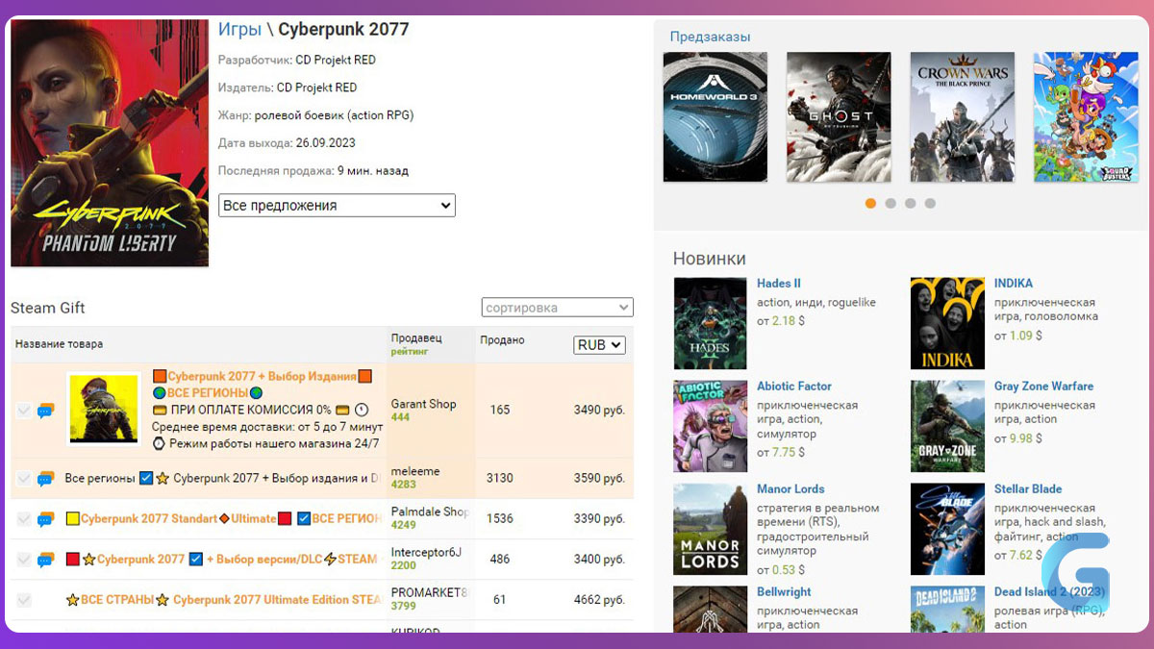Select the last carousel dot under preorders

point(930,203)
